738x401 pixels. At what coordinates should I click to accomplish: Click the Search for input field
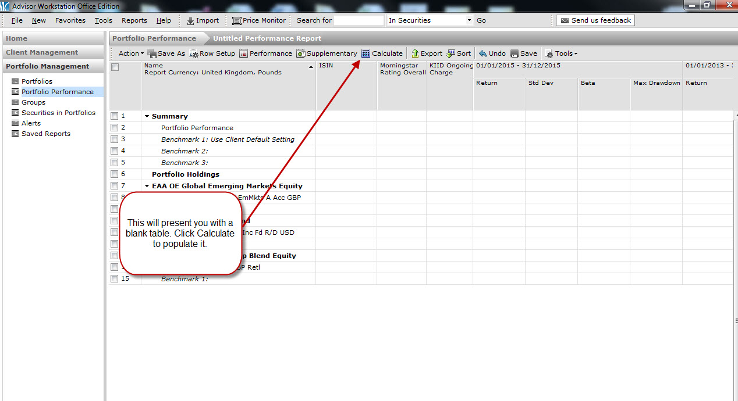tap(359, 20)
